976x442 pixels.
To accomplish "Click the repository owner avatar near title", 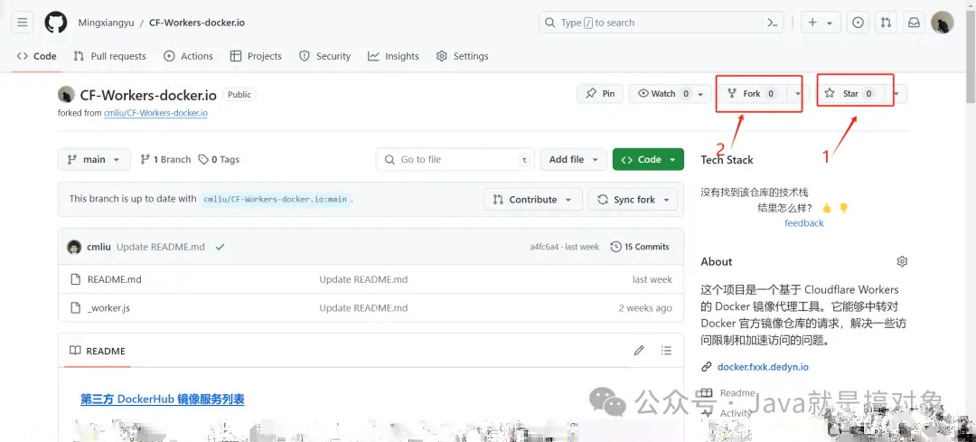I will 67,95.
